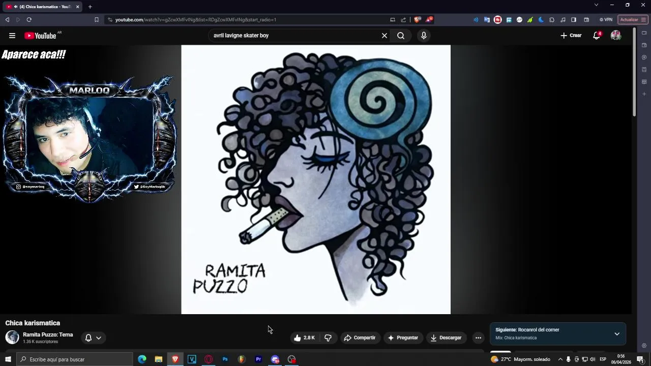
Task: Open FL Studio from the taskbar
Action: 242,359
